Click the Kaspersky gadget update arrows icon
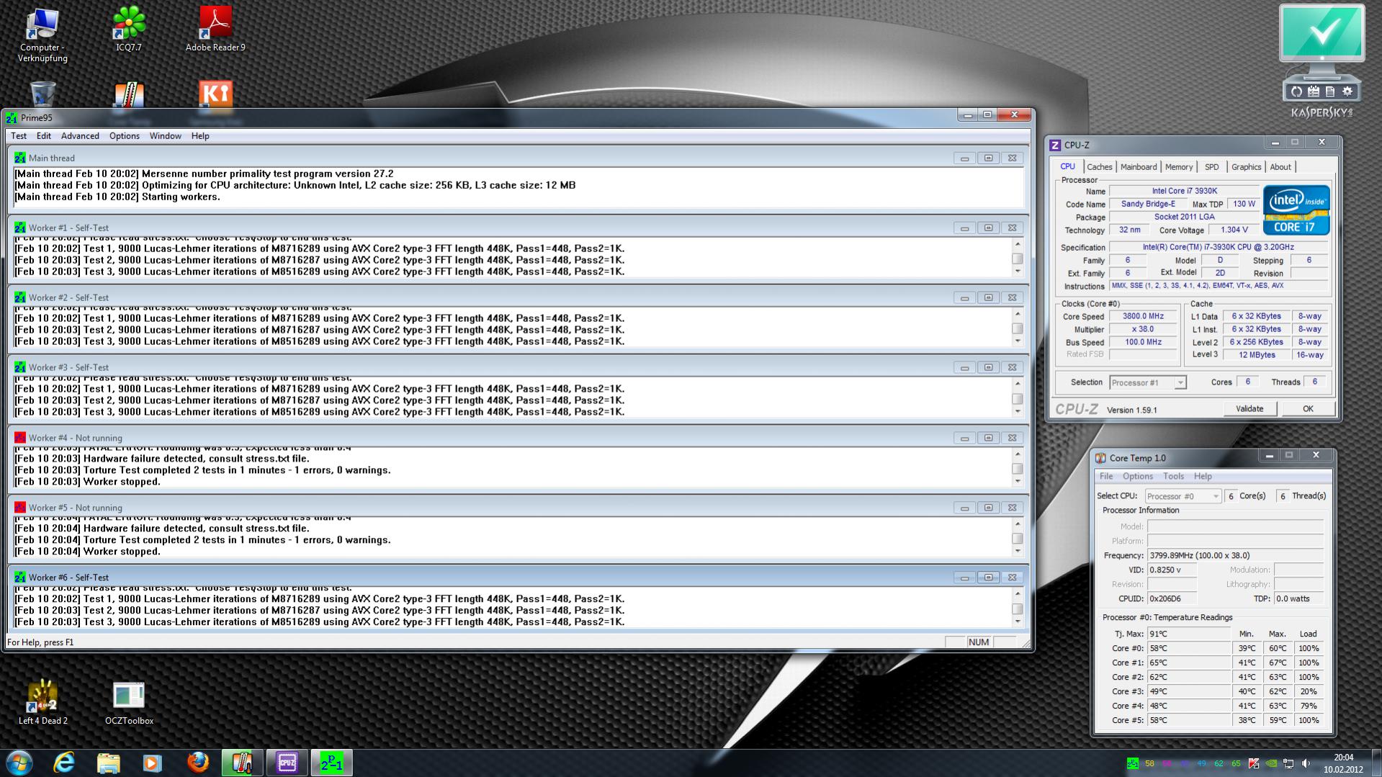 1296,91
